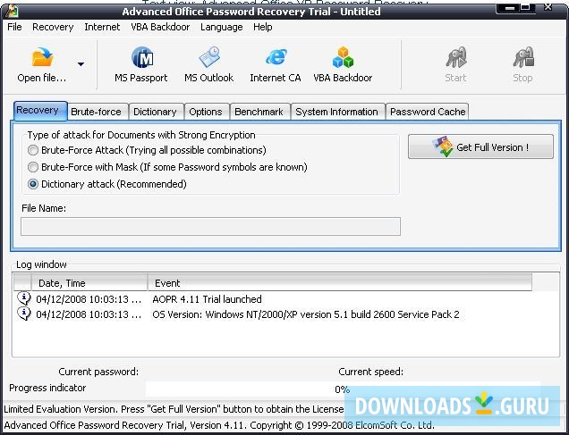
Task: Select Dictionary attack (Recommended) radio option
Action: tap(33, 184)
